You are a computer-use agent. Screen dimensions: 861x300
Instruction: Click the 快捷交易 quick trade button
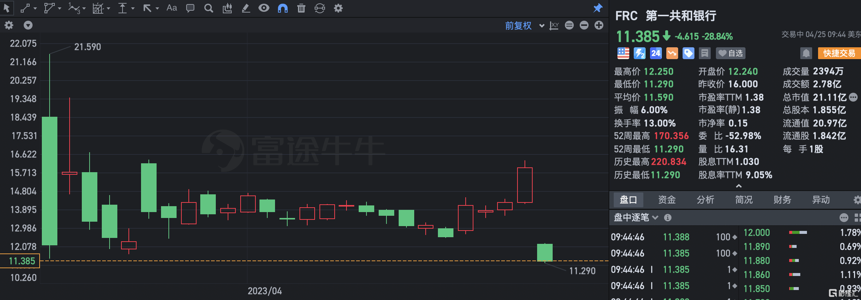click(840, 53)
